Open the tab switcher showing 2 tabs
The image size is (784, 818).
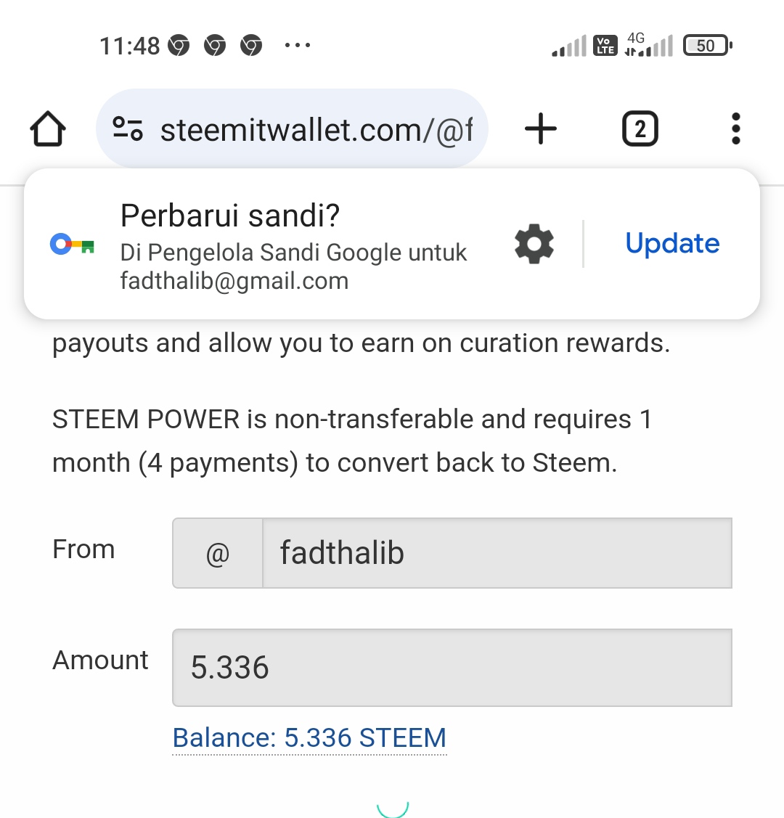point(640,130)
